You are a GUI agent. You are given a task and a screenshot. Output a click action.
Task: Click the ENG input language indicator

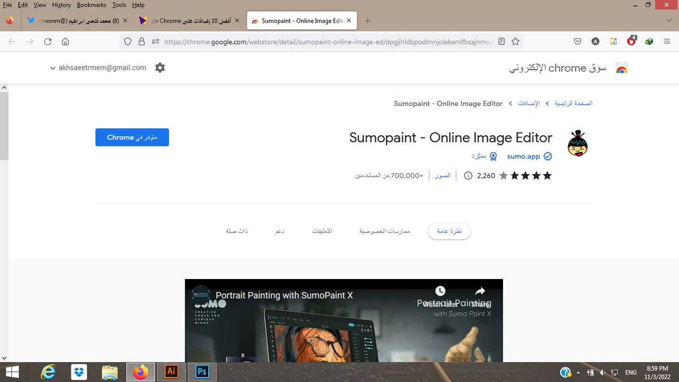[x=630, y=372]
